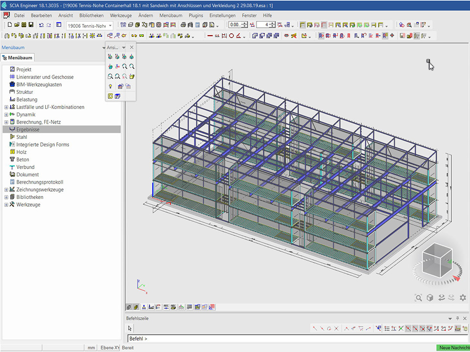Click selection arrow icon in Befehlszeile
Screen dimensions: 470x352
pos(130,328)
